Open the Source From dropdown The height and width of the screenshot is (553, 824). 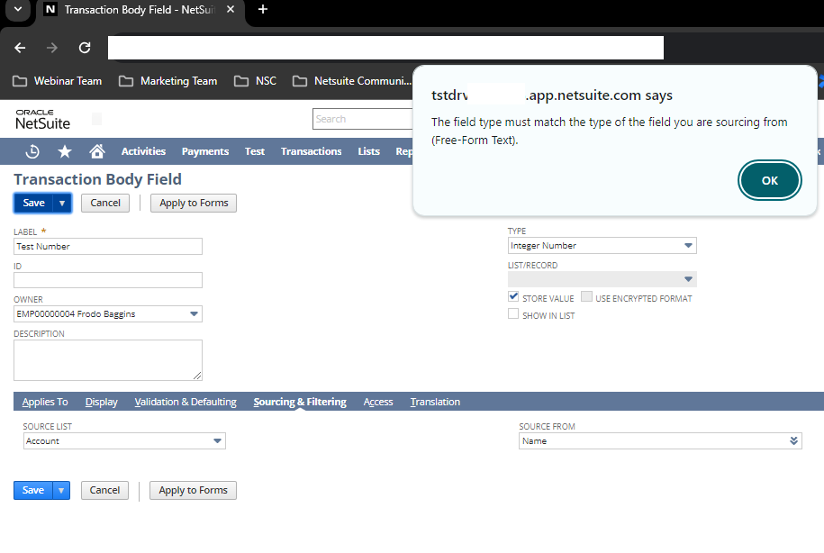[x=660, y=441]
